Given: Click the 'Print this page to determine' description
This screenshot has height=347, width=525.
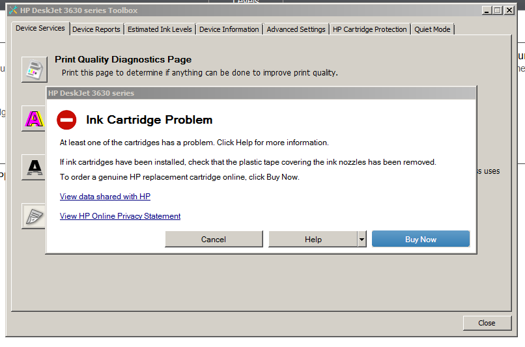Looking at the screenshot, I should click(199, 73).
